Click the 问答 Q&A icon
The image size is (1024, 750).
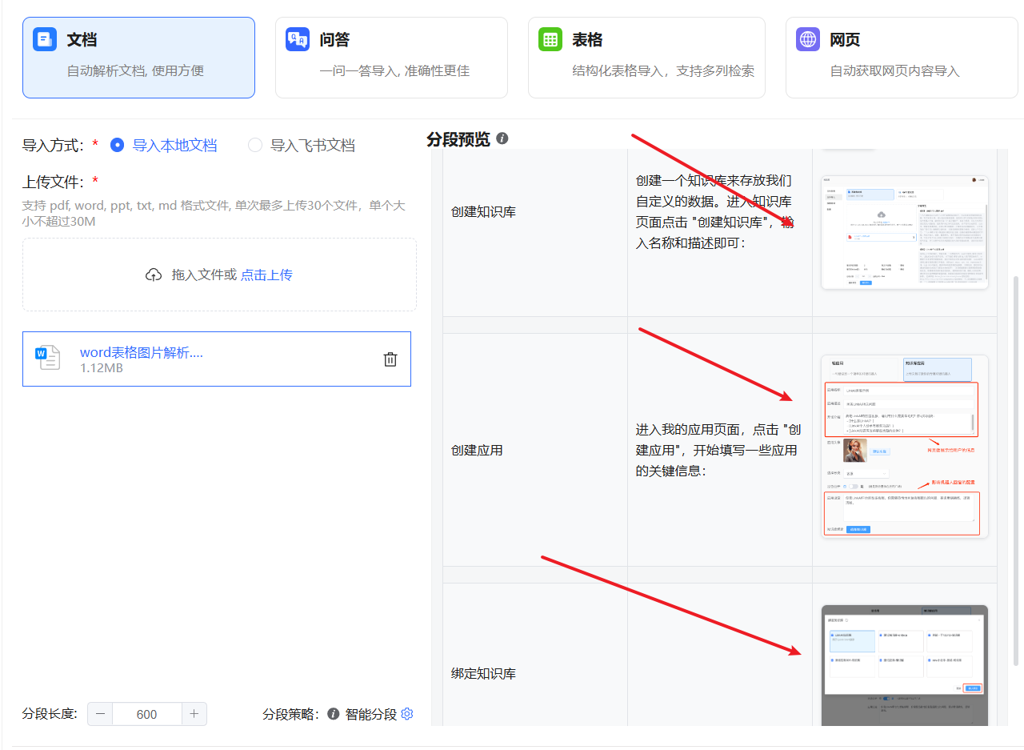(x=298, y=39)
